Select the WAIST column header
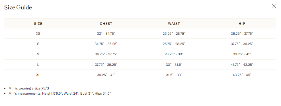 pyautogui.click(x=174, y=23)
